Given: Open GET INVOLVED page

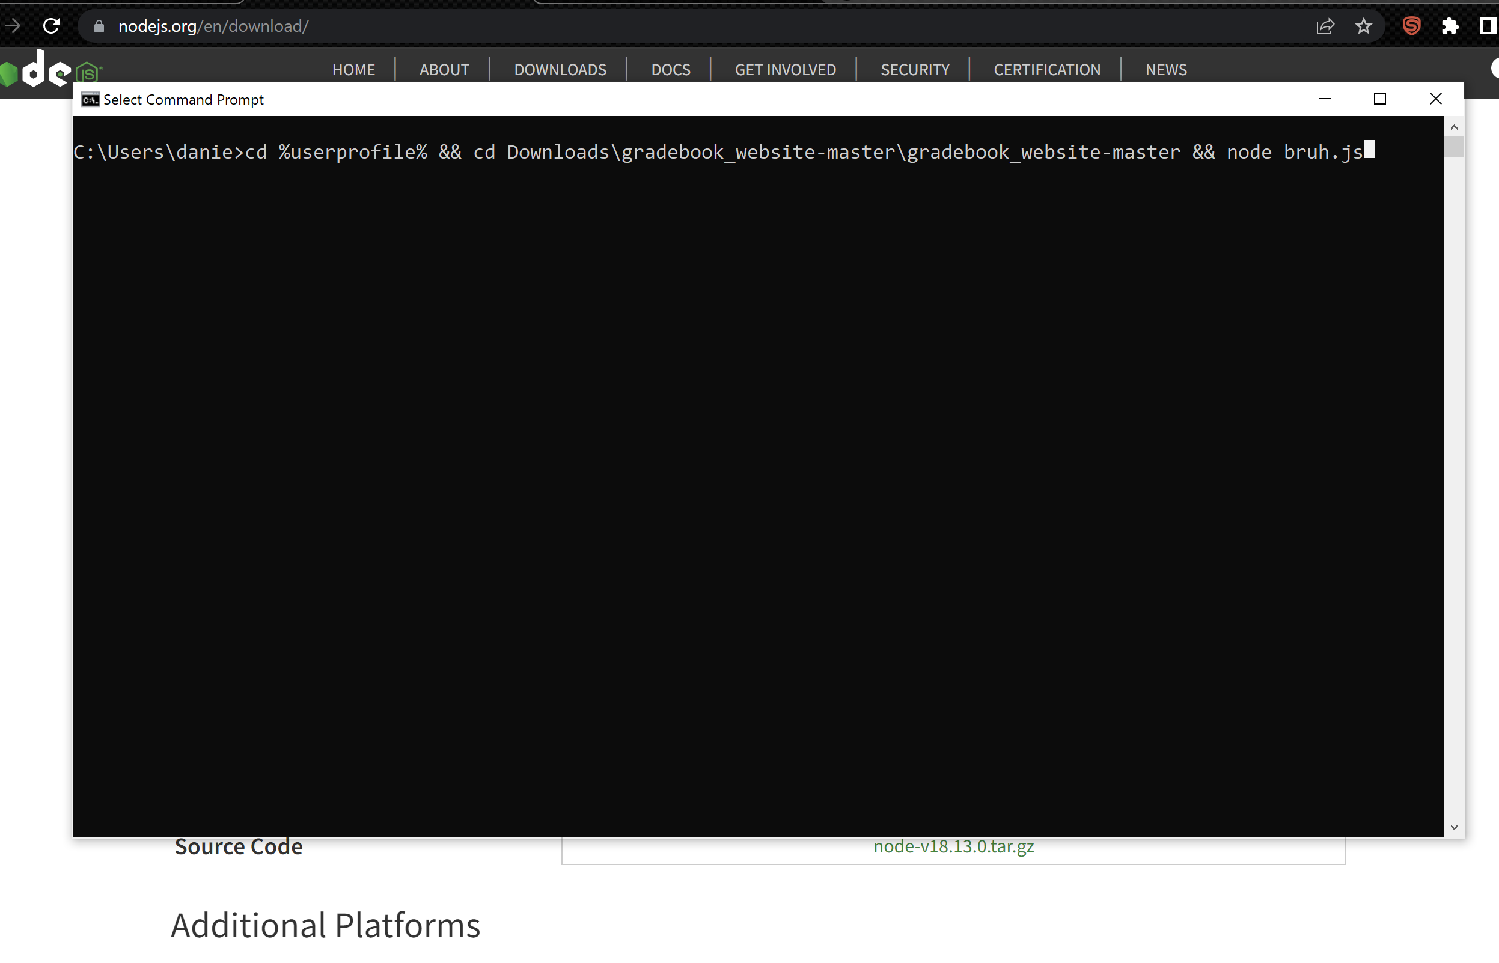Looking at the screenshot, I should pos(785,69).
